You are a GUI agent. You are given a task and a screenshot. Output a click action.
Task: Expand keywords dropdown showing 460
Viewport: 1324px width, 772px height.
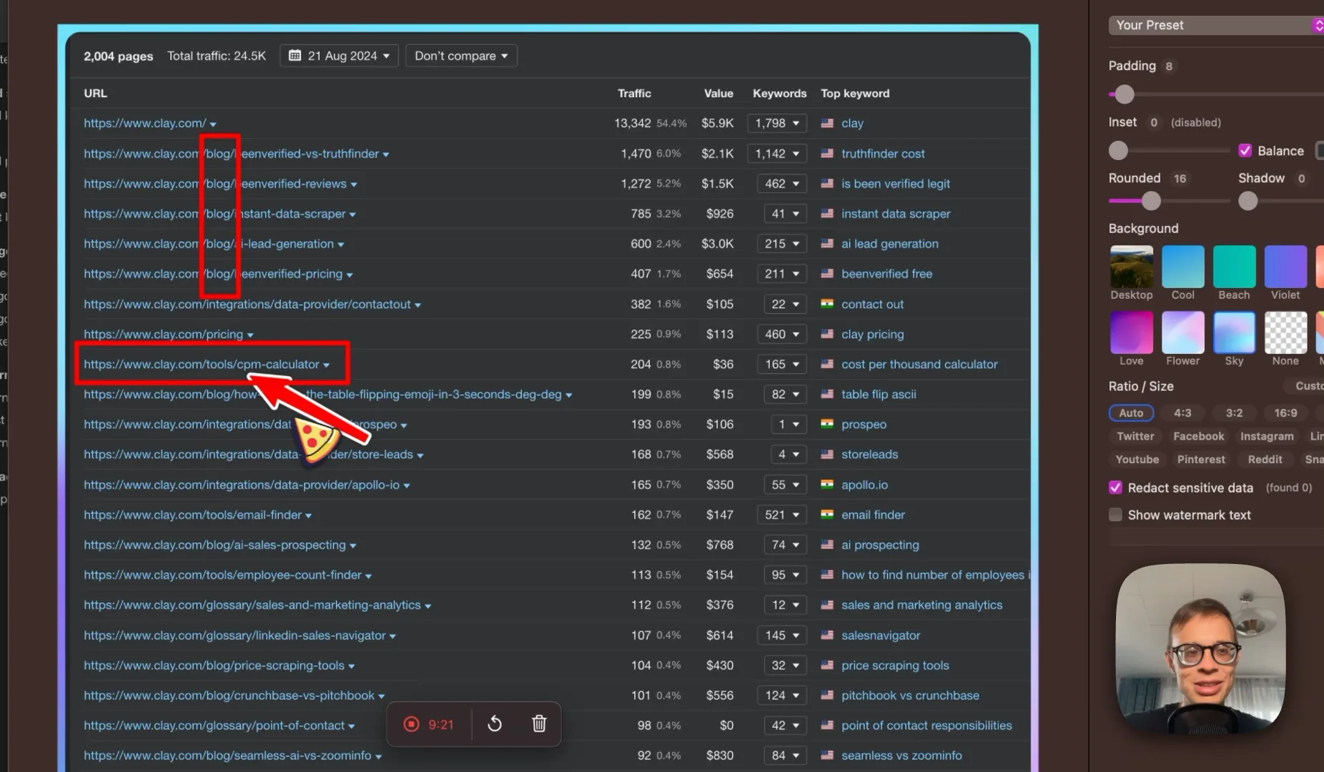pos(782,334)
